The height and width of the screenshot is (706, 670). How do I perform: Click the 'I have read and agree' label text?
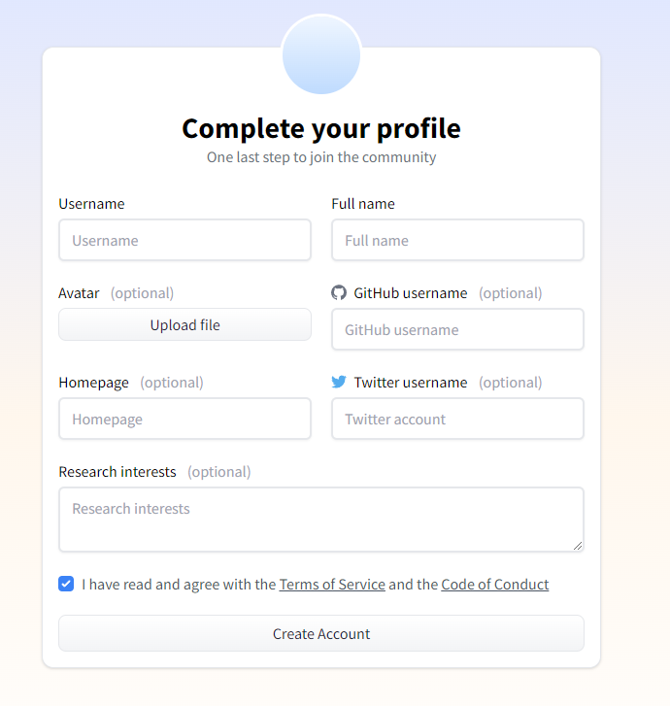click(x=179, y=585)
